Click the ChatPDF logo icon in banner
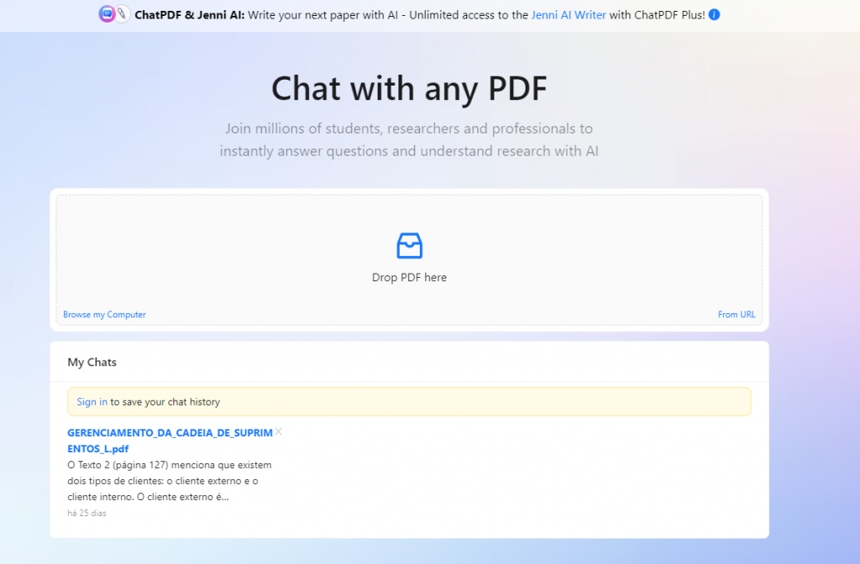860x564 pixels. click(x=107, y=14)
